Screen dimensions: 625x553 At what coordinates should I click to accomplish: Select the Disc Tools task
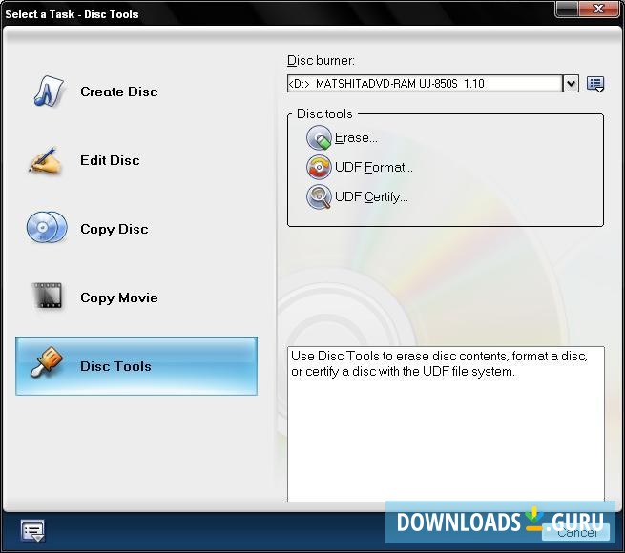(x=136, y=366)
